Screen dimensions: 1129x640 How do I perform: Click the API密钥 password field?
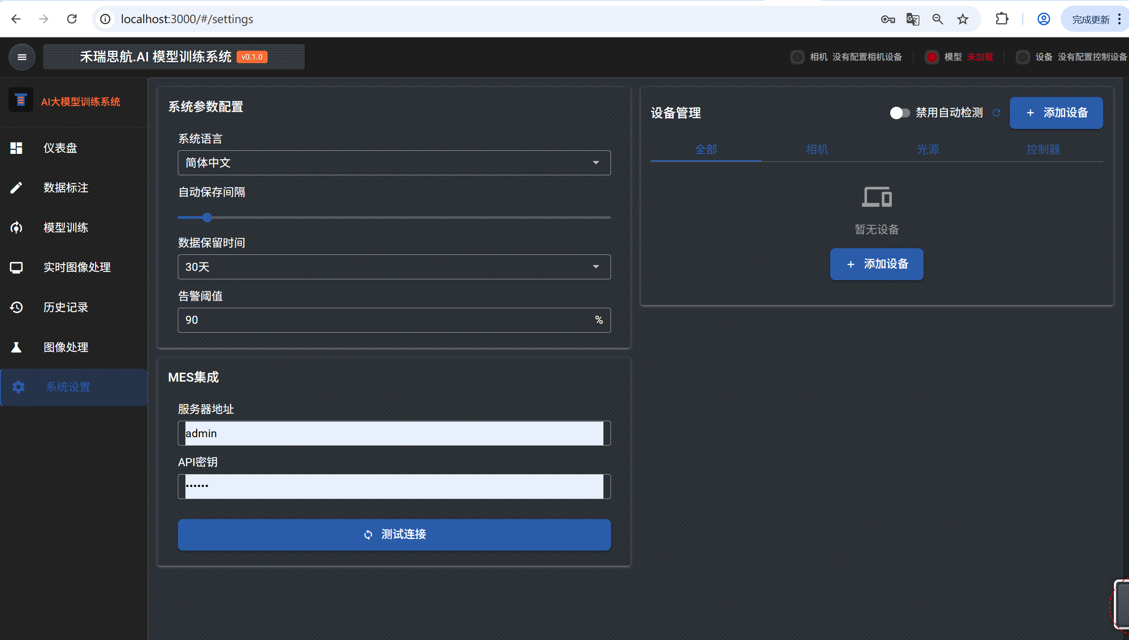pyautogui.click(x=394, y=487)
